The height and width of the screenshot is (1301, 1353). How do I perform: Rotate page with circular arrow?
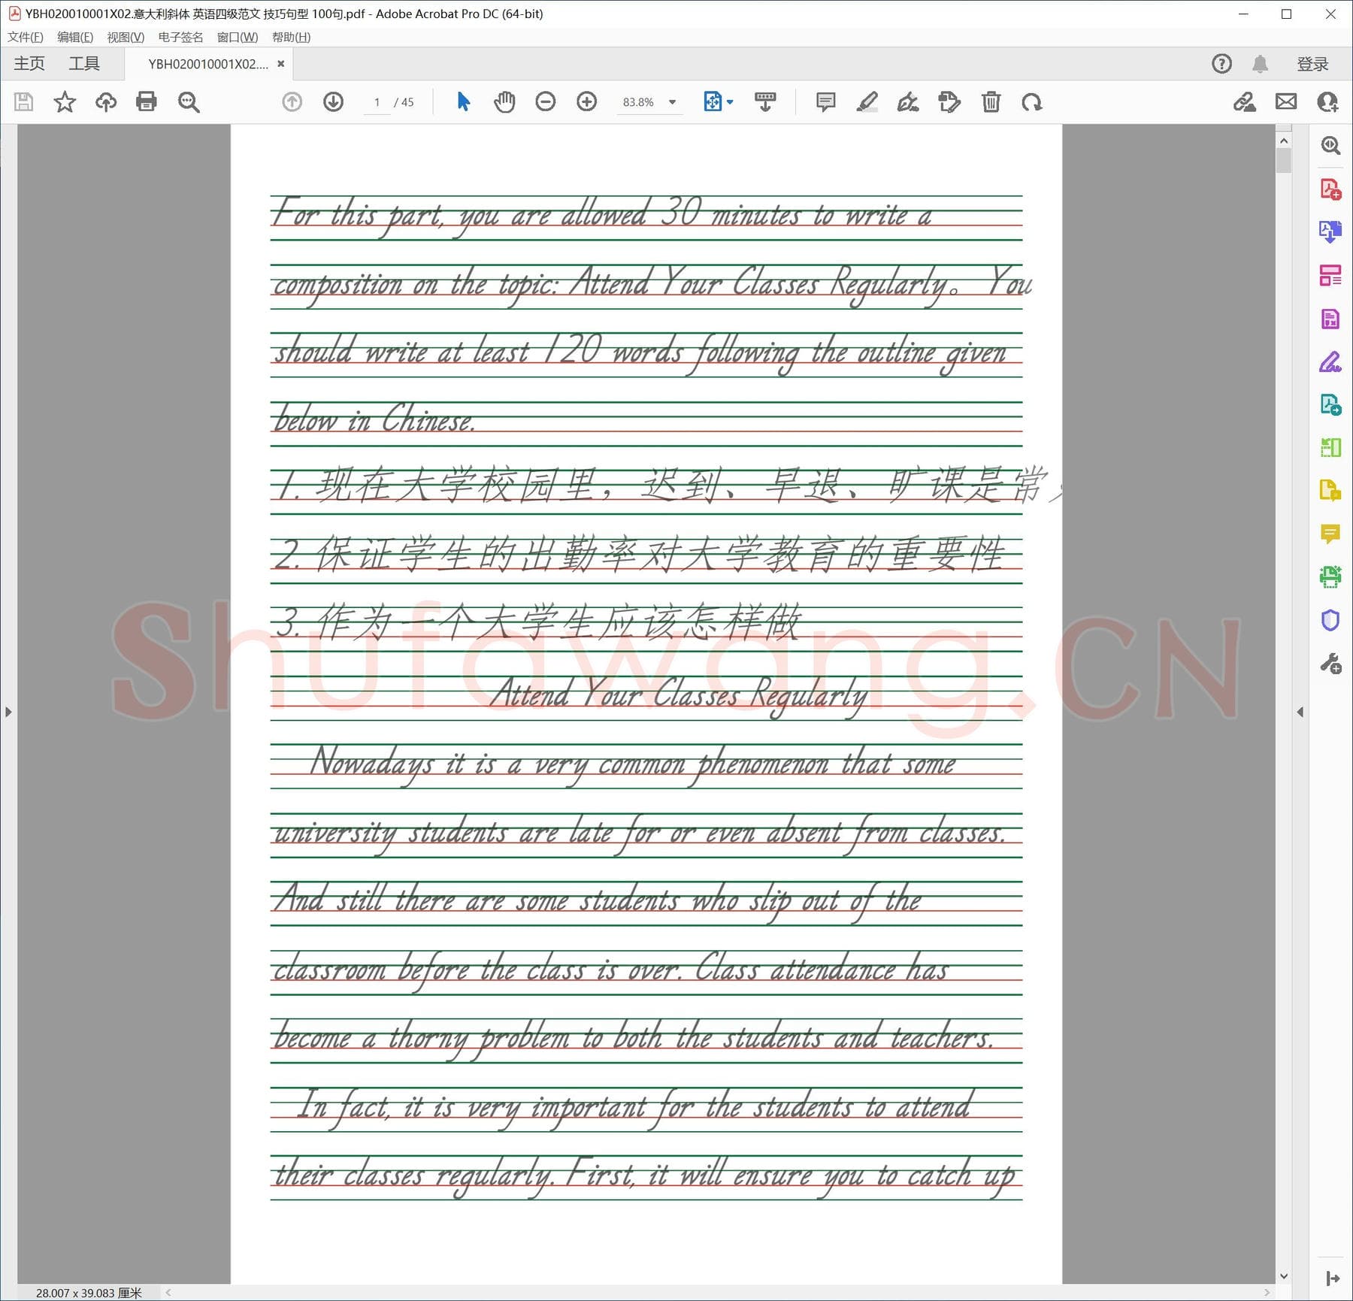tap(1031, 101)
